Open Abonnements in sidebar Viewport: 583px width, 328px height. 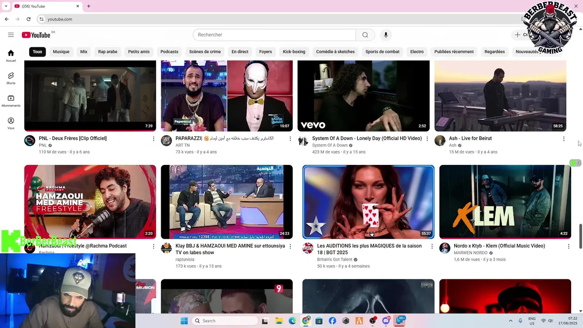pyautogui.click(x=11, y=101)
